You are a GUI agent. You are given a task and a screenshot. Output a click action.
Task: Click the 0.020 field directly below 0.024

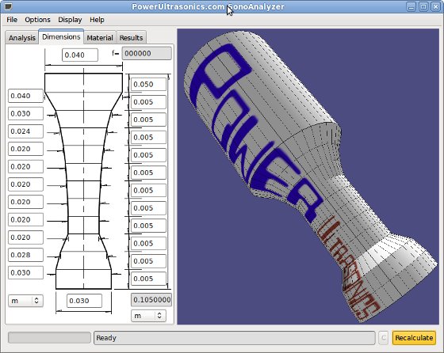(x=25, y=149)
